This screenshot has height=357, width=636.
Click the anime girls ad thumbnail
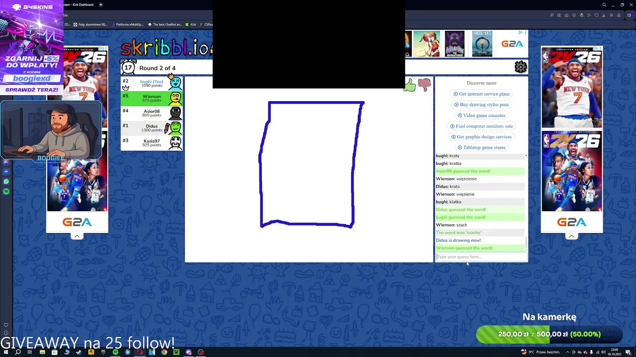[x=426, y=44]
